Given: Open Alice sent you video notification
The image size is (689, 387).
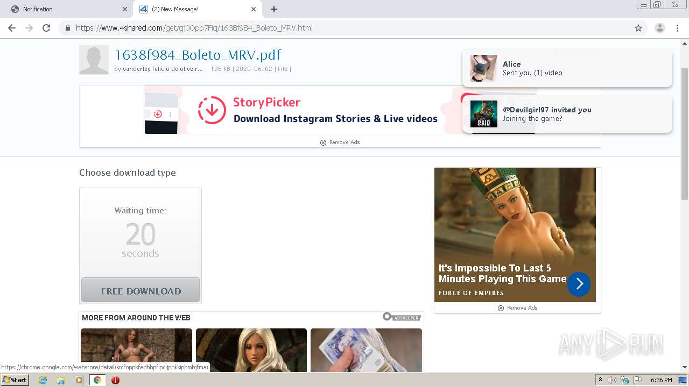Looking at the screenshot, I should pyautogui.click(x=567, y=68).
